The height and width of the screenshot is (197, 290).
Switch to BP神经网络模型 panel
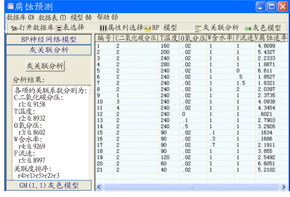(49, 39)
